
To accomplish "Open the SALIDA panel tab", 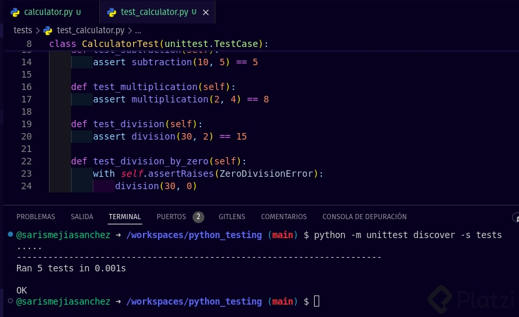I will pyautogui.click(x=82, y=217).
